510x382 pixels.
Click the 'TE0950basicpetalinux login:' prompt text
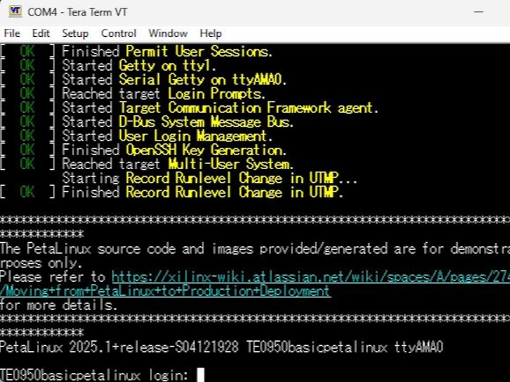[x=94, y=375]
